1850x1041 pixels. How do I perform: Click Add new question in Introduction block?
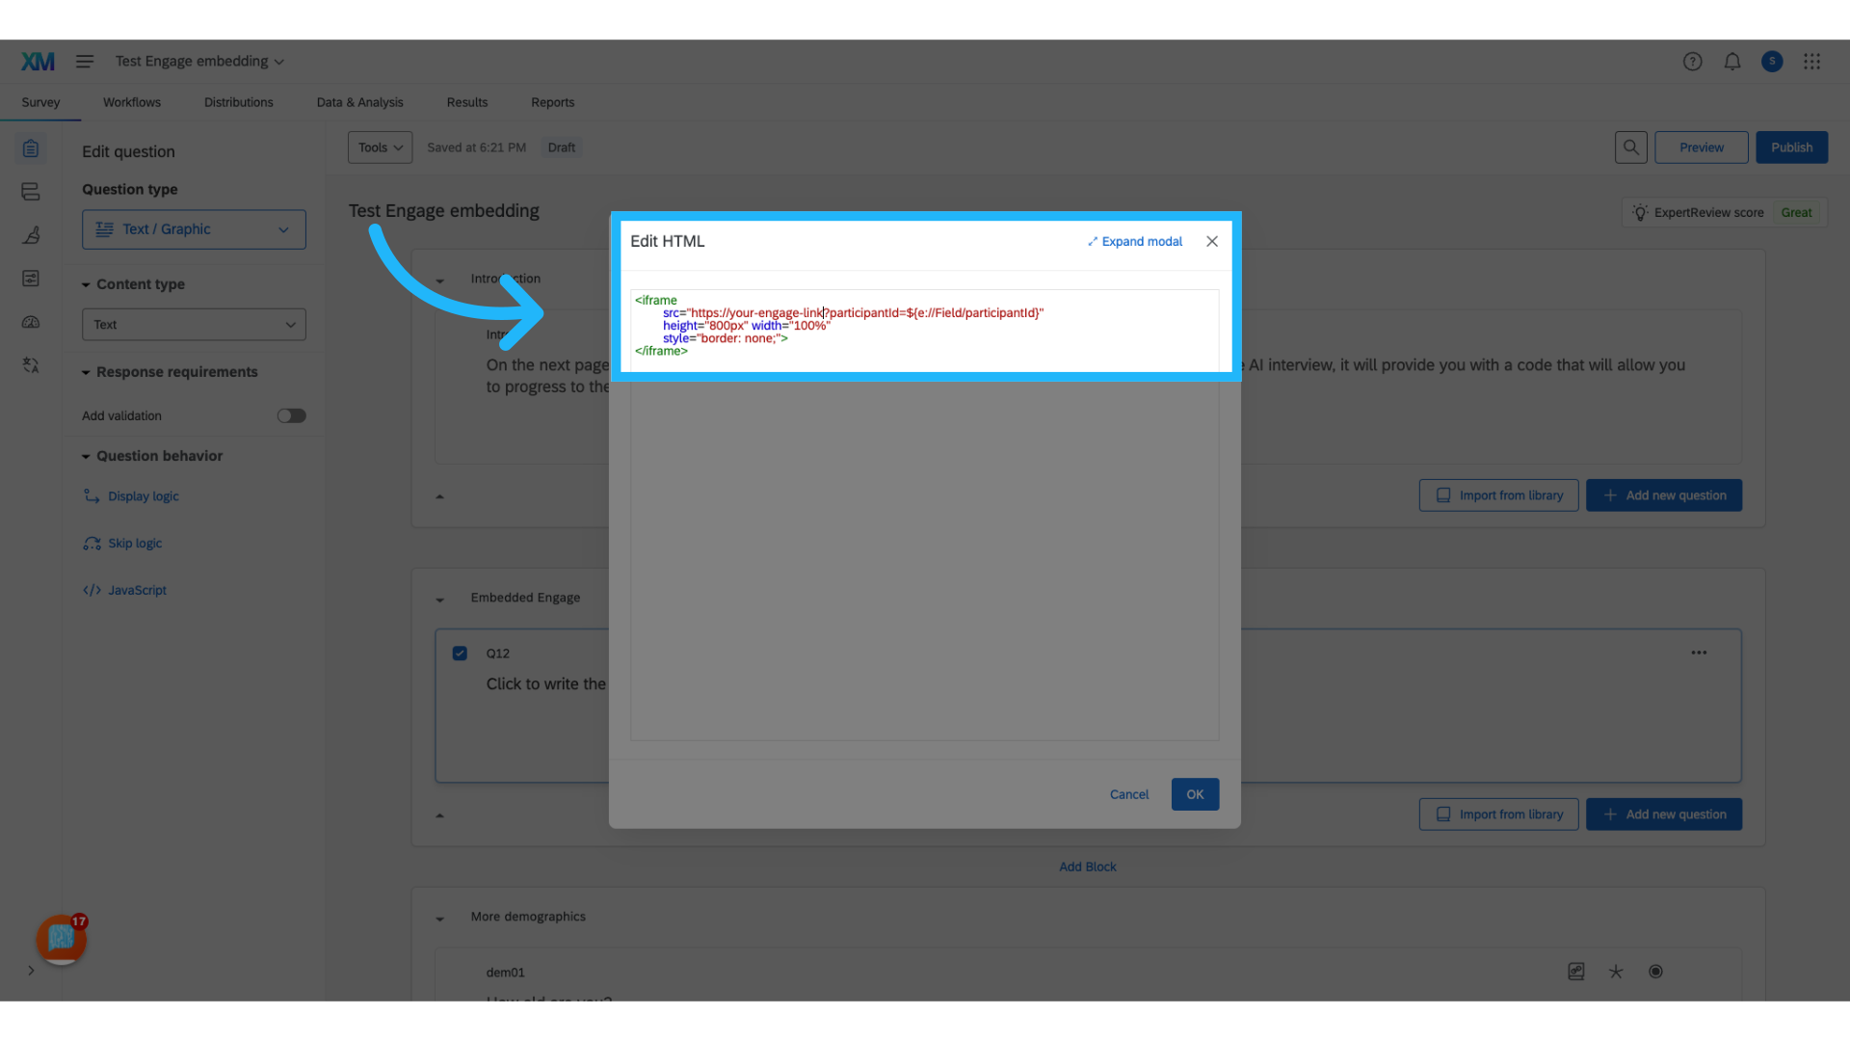pyautogui.click(x=1664, y=495)
